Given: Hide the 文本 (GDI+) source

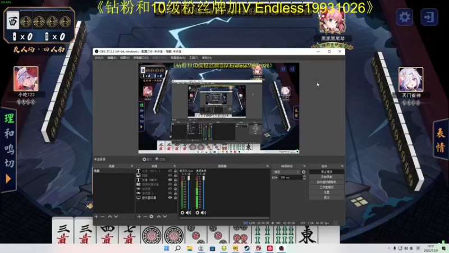Looking at the screenshot, I should [170, 180].
